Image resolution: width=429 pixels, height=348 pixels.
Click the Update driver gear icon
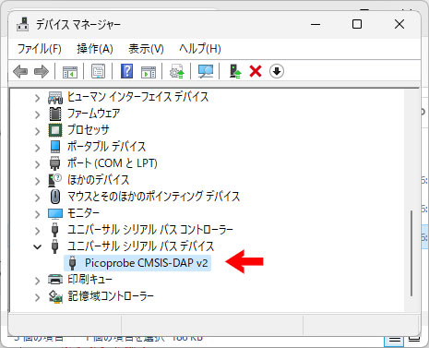[177, 71]
